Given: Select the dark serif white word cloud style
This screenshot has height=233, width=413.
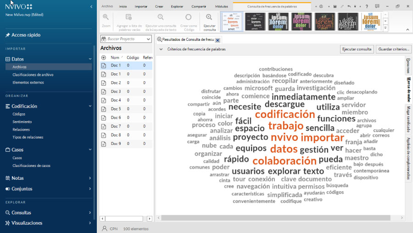Looking at the screenshot, I should pyautogui.click(x=348, y=22).
